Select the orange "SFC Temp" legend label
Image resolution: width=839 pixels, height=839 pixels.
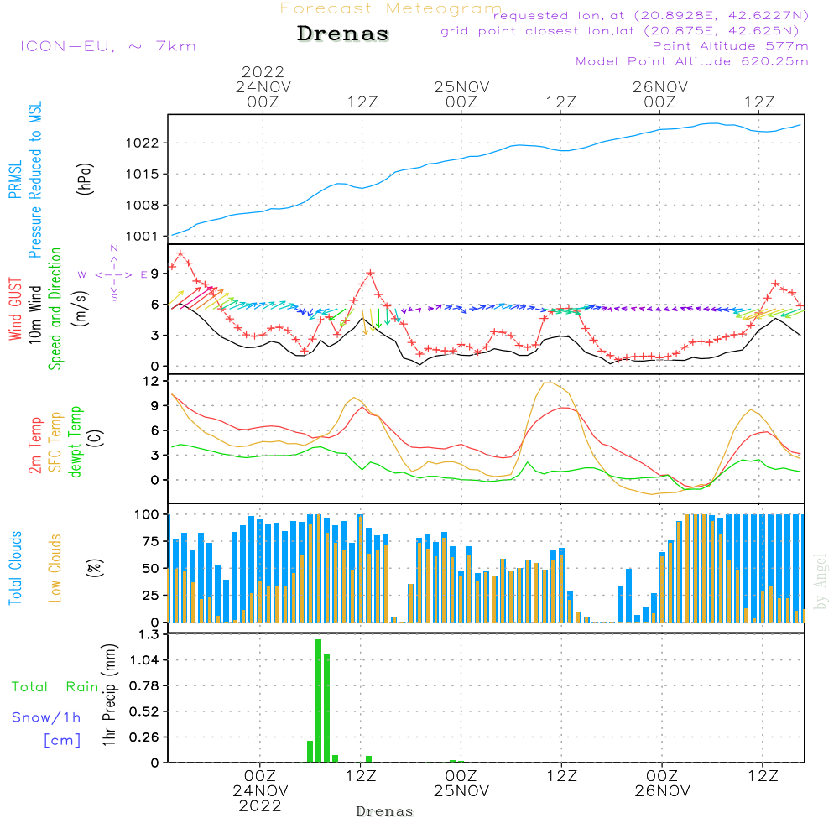click(x=55, y=442)
